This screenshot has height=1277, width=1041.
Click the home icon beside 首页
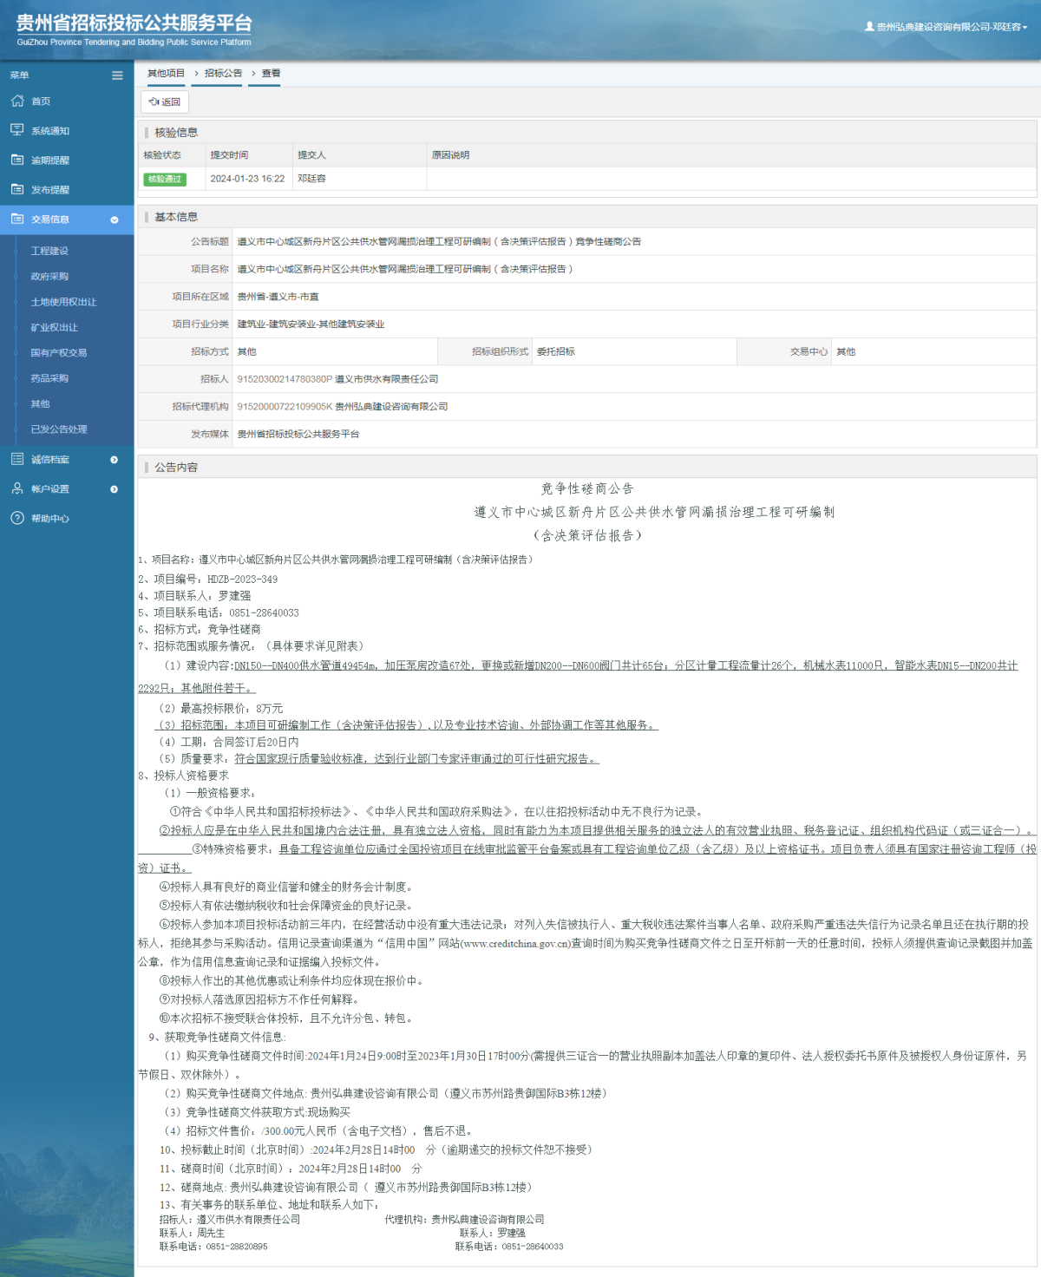(17, 102)
